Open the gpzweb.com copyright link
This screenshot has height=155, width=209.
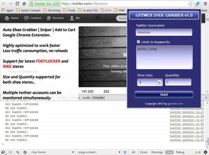point(175,104)
